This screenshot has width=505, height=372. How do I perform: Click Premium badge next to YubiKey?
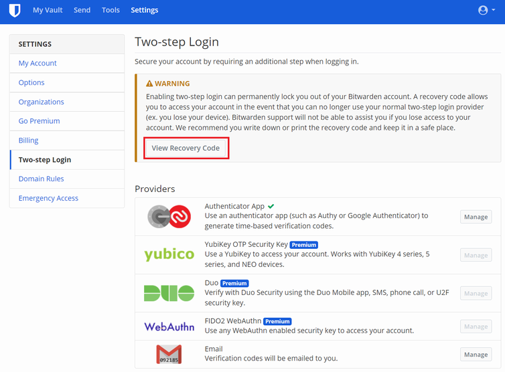tap(303, 245)
